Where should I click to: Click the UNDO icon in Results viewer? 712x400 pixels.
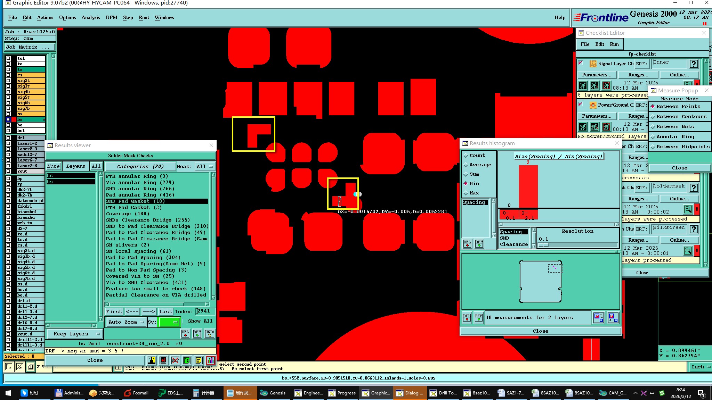point(209,333)
